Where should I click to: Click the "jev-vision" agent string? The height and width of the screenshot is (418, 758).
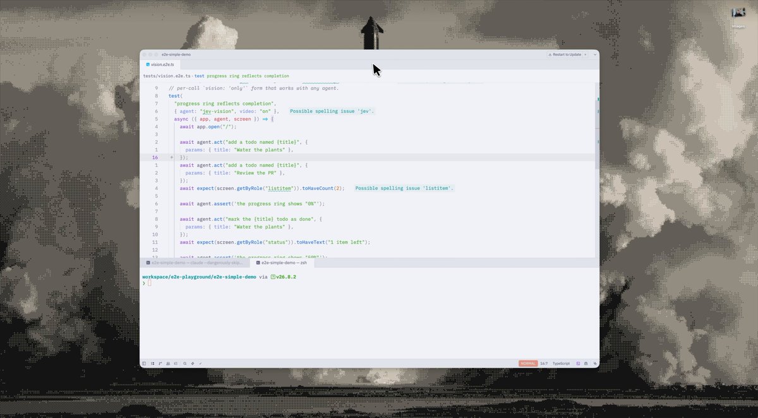pos(216,111)
